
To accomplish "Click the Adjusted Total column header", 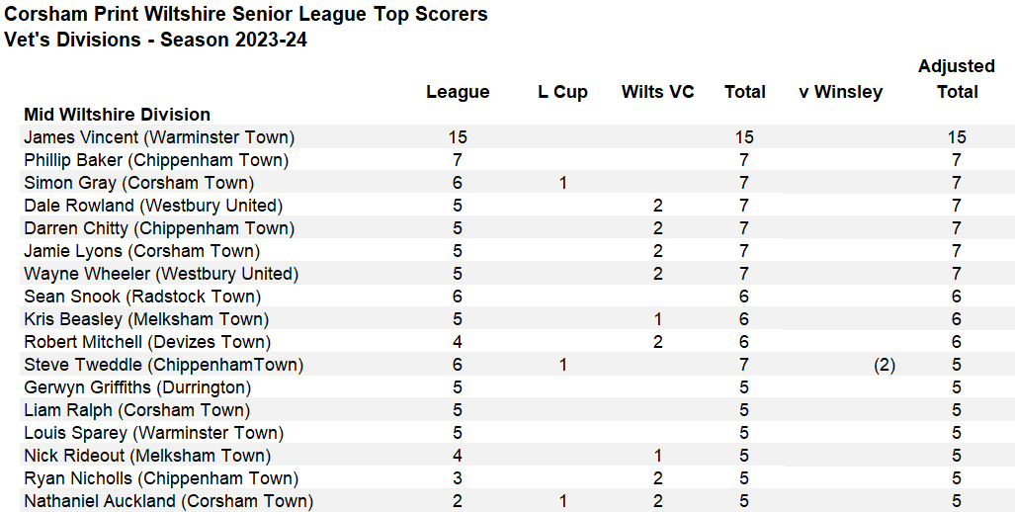I will pos(956,79).
